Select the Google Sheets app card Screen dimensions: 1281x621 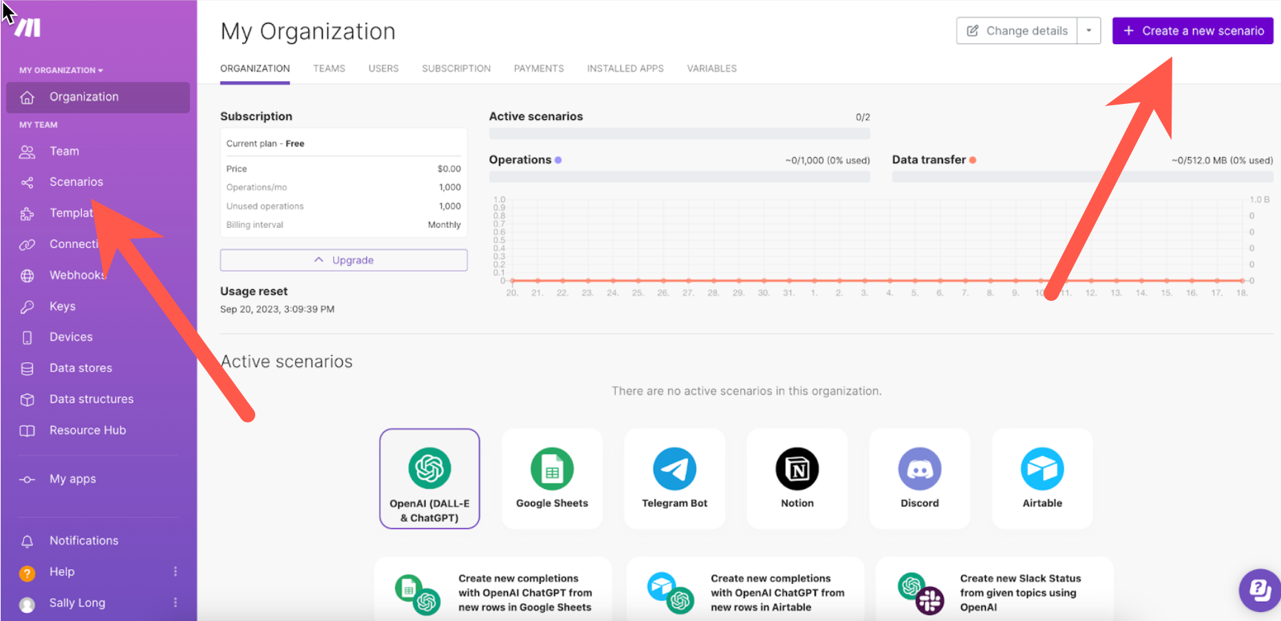[x=552, y=478]
